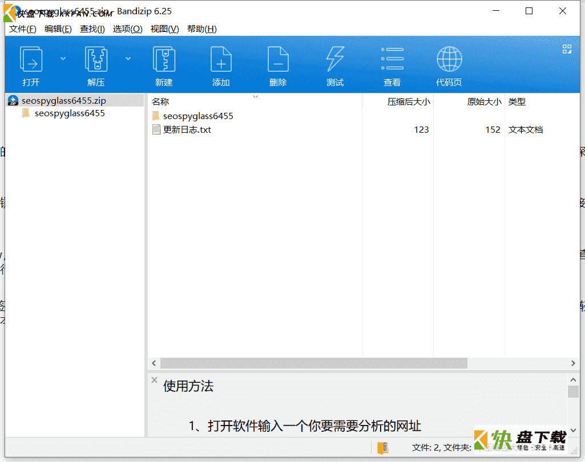The image size is (585, 462).
Task: Click the zip archive icon in tree
Action: [x=13, y=100]
